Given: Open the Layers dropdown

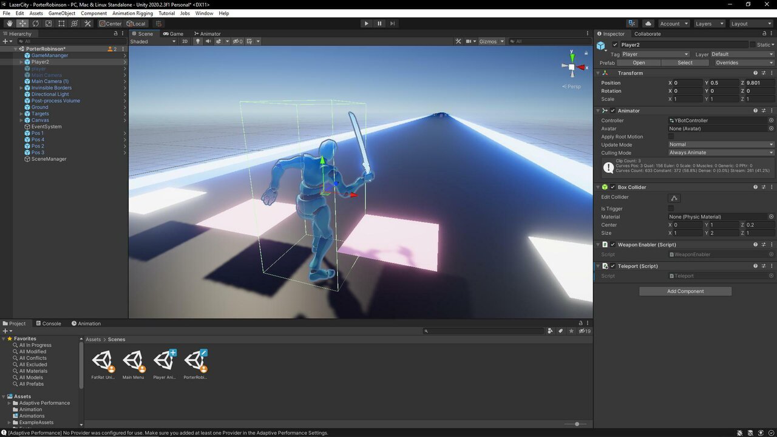Looking at the screenshot, I should (709, 24).
